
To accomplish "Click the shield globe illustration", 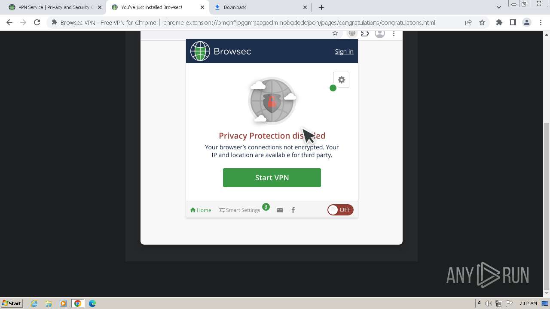I will tap(272, 101).
